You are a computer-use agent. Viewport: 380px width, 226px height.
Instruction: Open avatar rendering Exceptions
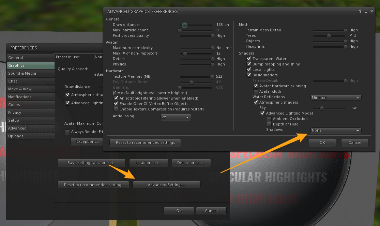pyautogui.click(x=88, y=141)
